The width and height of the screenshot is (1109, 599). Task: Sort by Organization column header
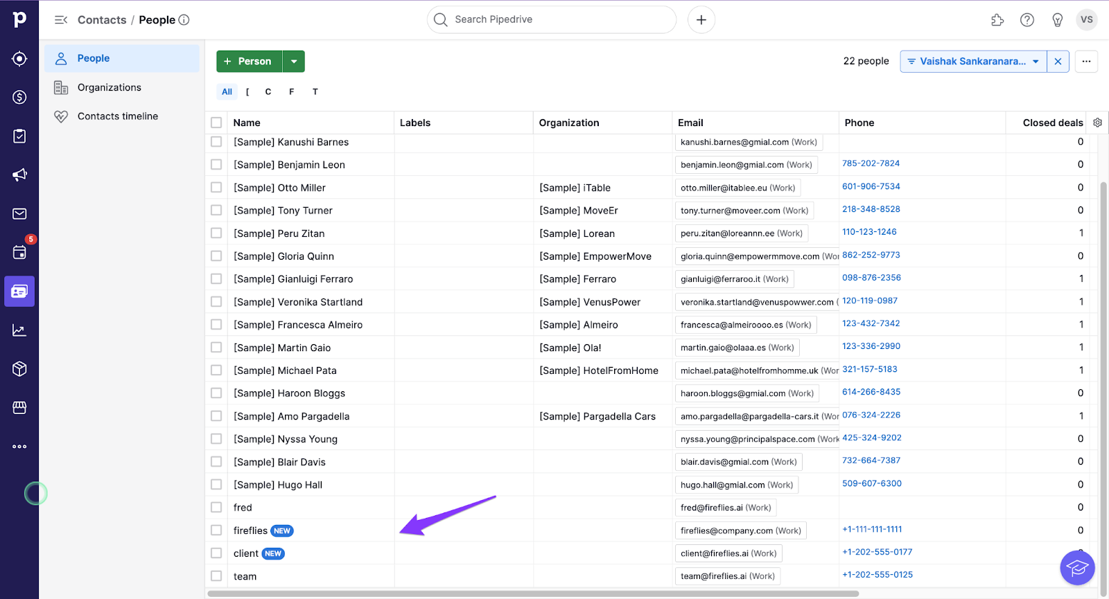[569, 123]
